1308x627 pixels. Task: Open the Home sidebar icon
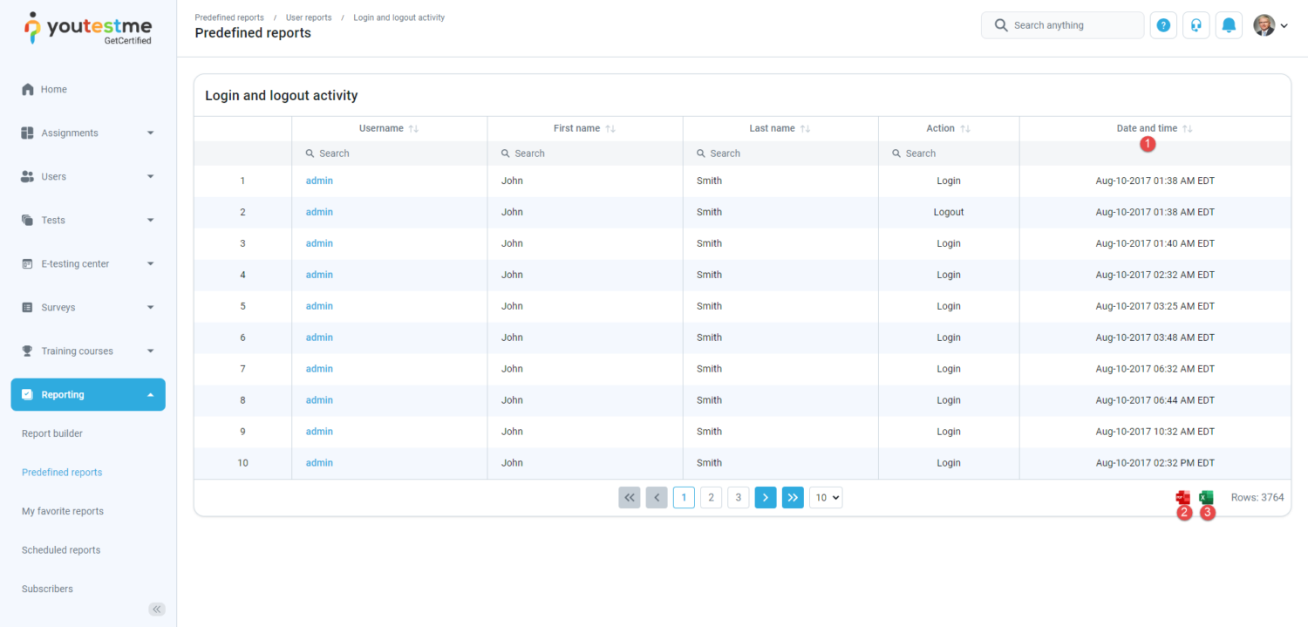[30, 89]
